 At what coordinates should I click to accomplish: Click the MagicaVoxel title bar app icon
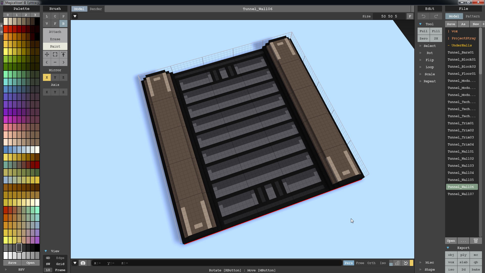(x=2, y=3)
